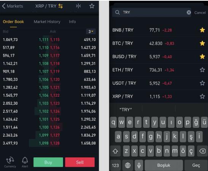Favorite the USDT / TRY star
208x171 pixels.
(202, 83)
